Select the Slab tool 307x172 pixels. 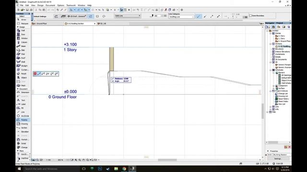pos(23,50)
